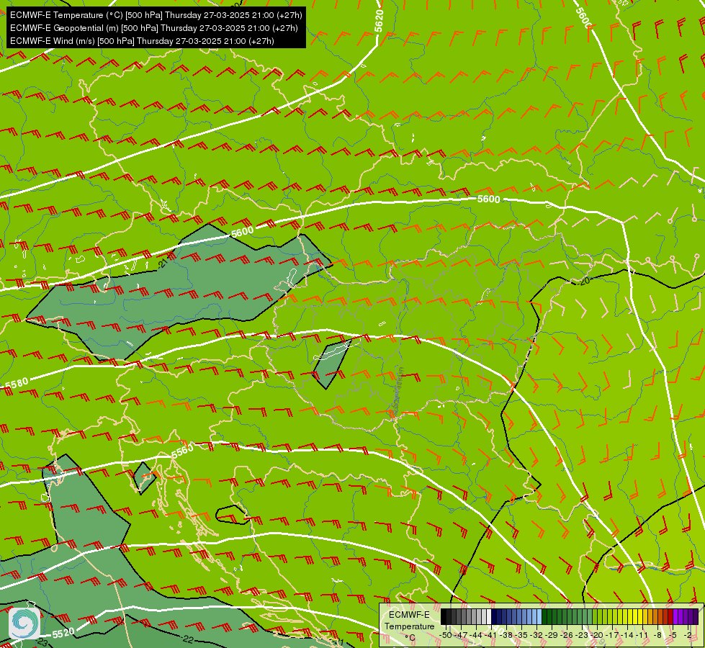The height and width of the screenshot is (648, 705).
Task: Select the ECMWF-E Wind 500 hPa title line
Action: tap(142, 41)
